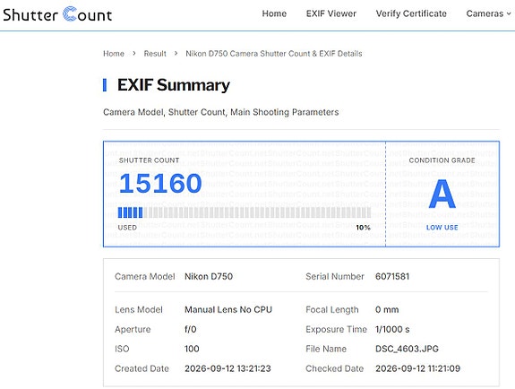The image size is (515, 389).
Task: Open the Home nav item
Action: (x=274, y=13)
